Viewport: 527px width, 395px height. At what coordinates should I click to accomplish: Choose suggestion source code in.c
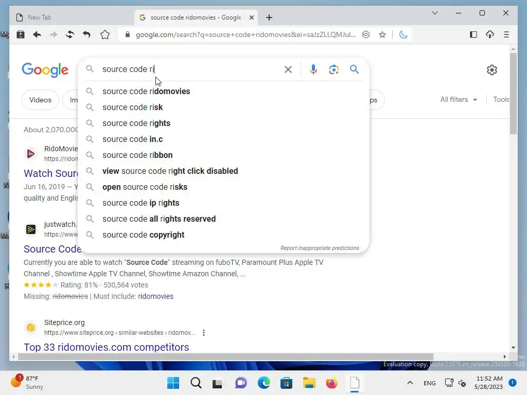tap(224, 139)
